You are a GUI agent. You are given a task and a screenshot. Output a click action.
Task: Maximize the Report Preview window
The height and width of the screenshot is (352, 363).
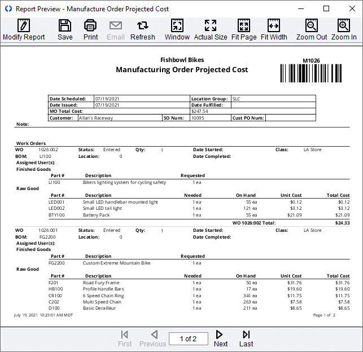click(326, 9)
